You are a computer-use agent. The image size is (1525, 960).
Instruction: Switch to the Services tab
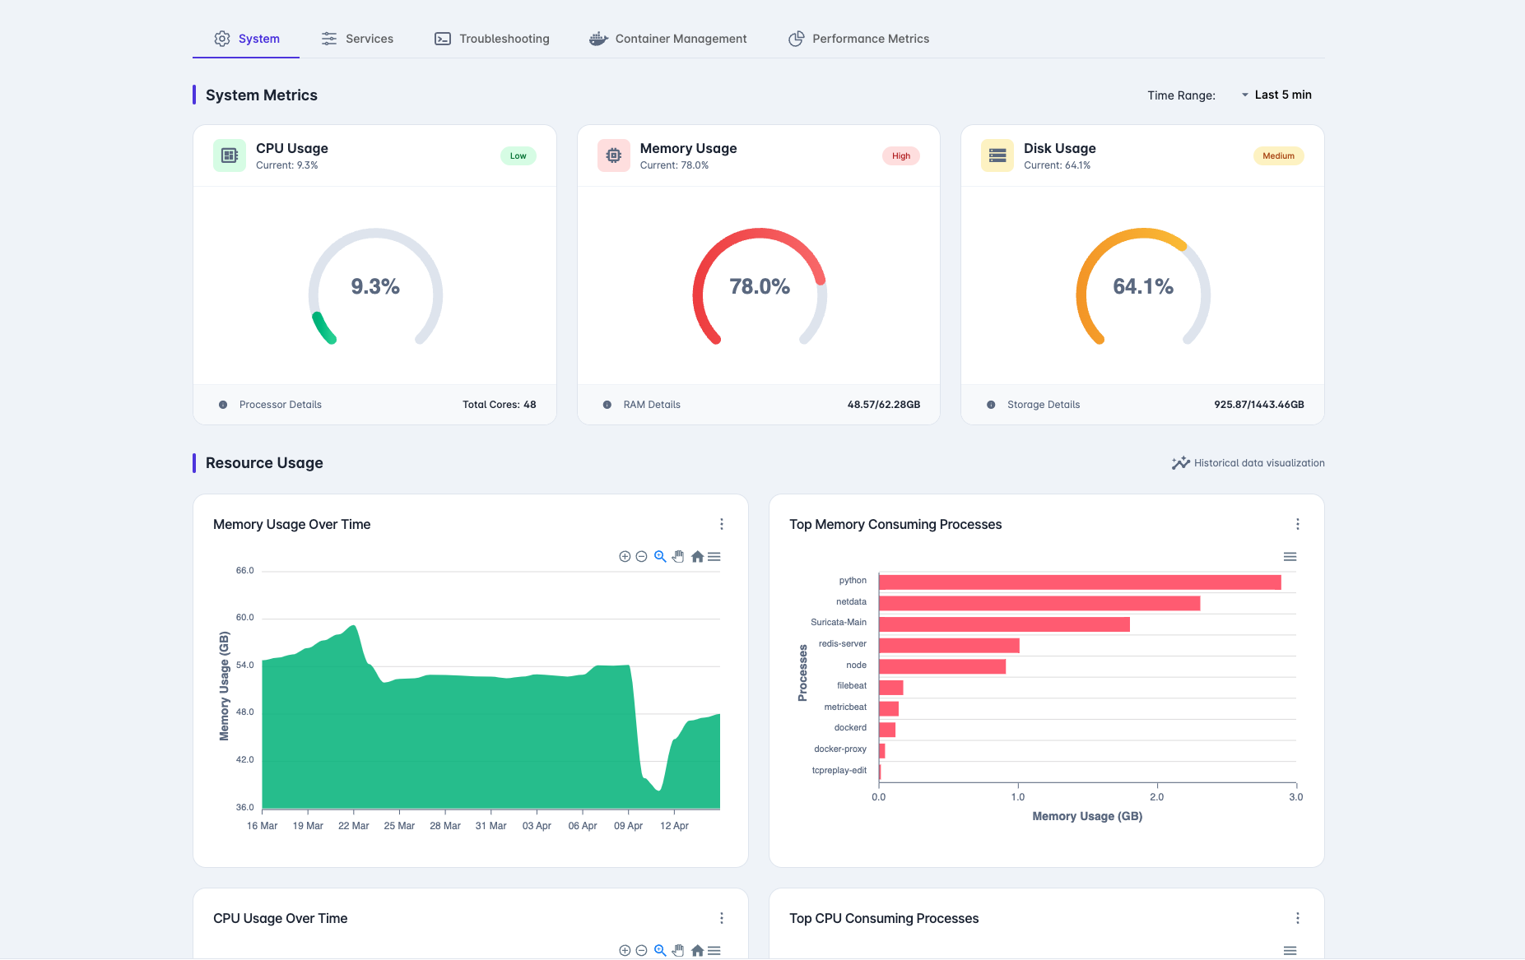click(x=356, y=39)
